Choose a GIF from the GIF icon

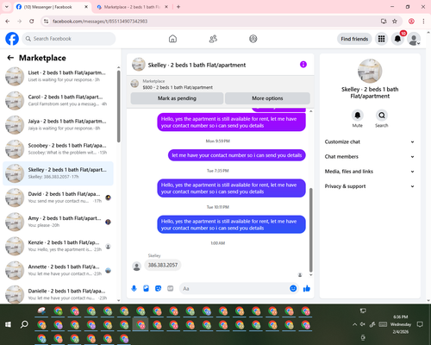[x=171, y=288]
